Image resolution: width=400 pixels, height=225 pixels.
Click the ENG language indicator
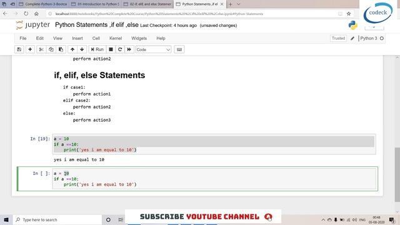(362, 219)
